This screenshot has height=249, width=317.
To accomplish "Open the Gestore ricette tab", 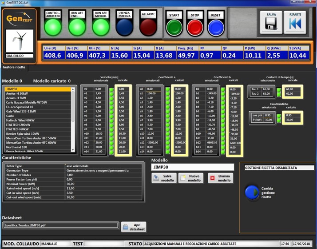I will tap(14, 67).
